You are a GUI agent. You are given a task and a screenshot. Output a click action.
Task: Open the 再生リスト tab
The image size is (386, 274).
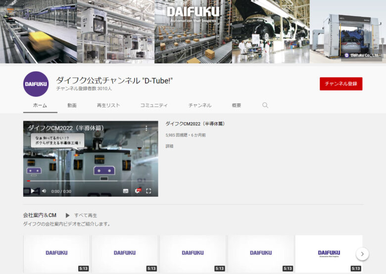pos(108,105)
